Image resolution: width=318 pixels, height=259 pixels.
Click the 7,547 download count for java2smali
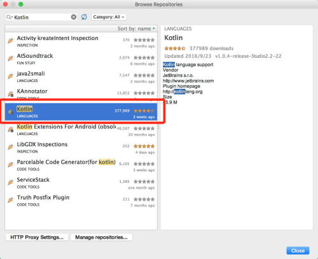(124, 76)
